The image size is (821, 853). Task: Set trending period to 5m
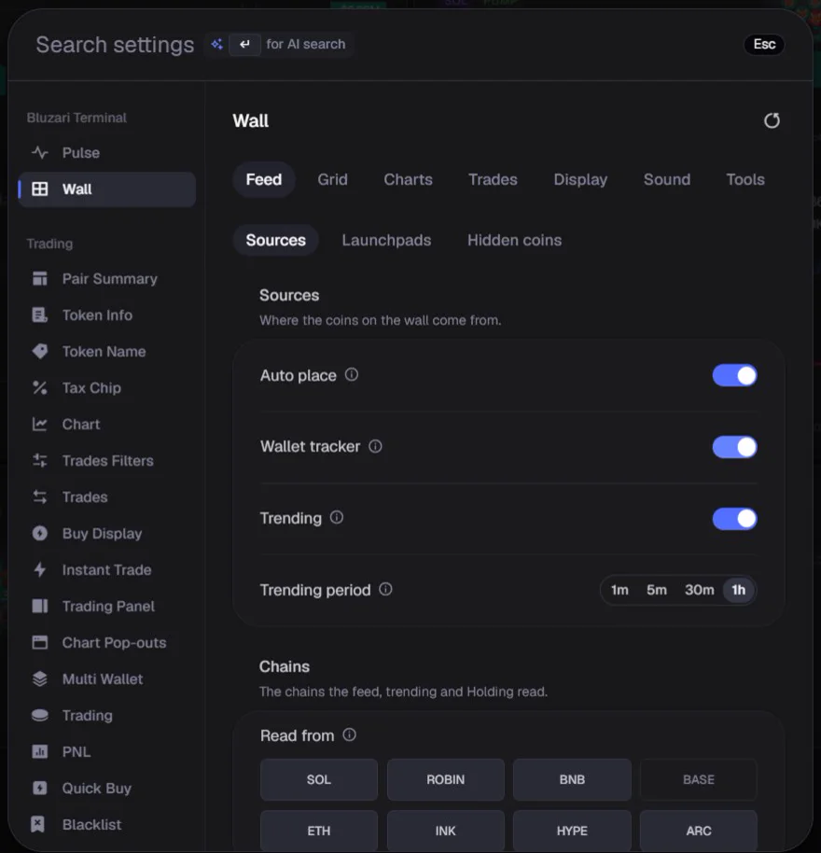click(657, 590)
